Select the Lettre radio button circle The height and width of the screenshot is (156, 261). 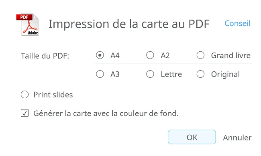pyautogui.click(x=150, y=74)
